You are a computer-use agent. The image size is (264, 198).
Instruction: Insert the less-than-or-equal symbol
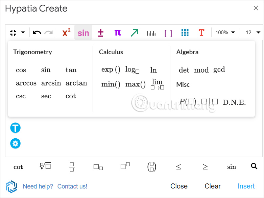[x=178, y=167]
